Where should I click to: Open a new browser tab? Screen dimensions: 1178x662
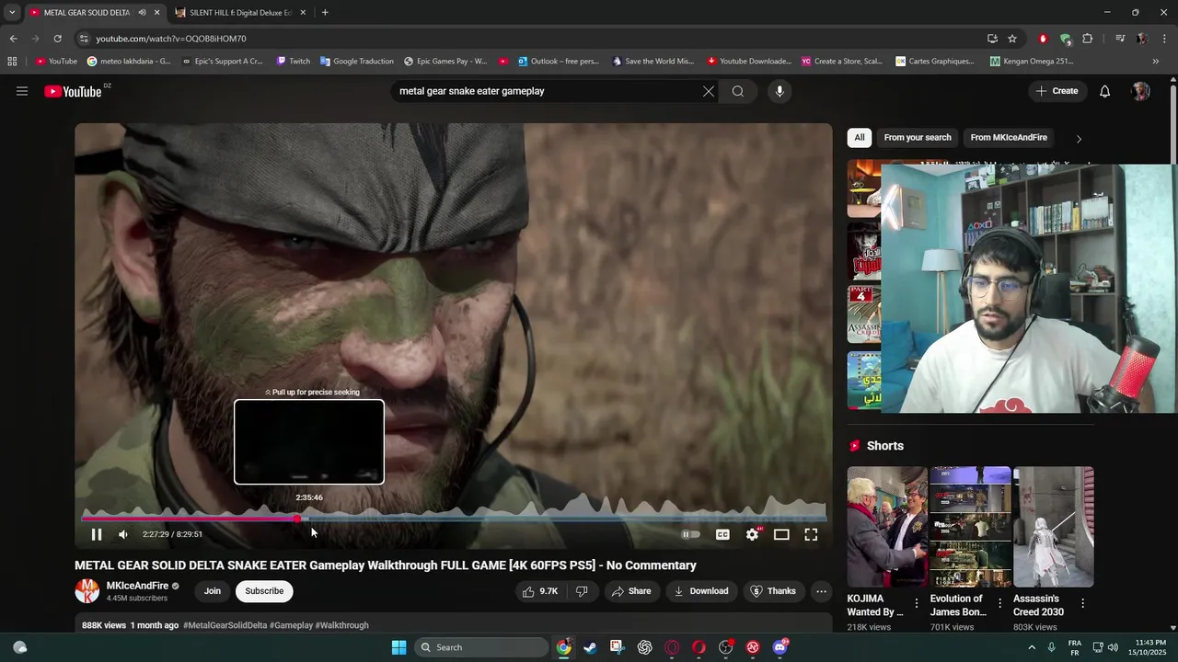325,13
